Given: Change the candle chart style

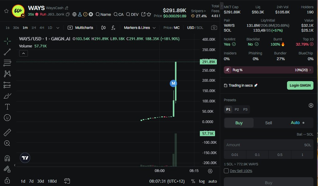Looking at the screenshot, I should coord(104,28).
